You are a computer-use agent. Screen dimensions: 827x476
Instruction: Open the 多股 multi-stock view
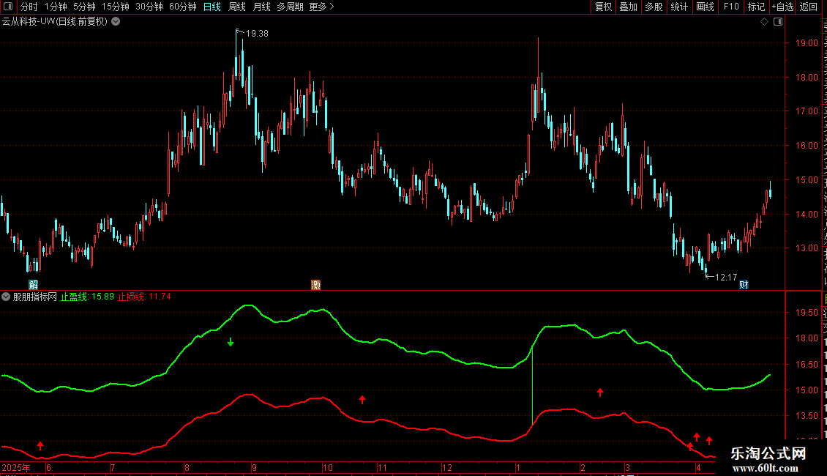point(654,7)
